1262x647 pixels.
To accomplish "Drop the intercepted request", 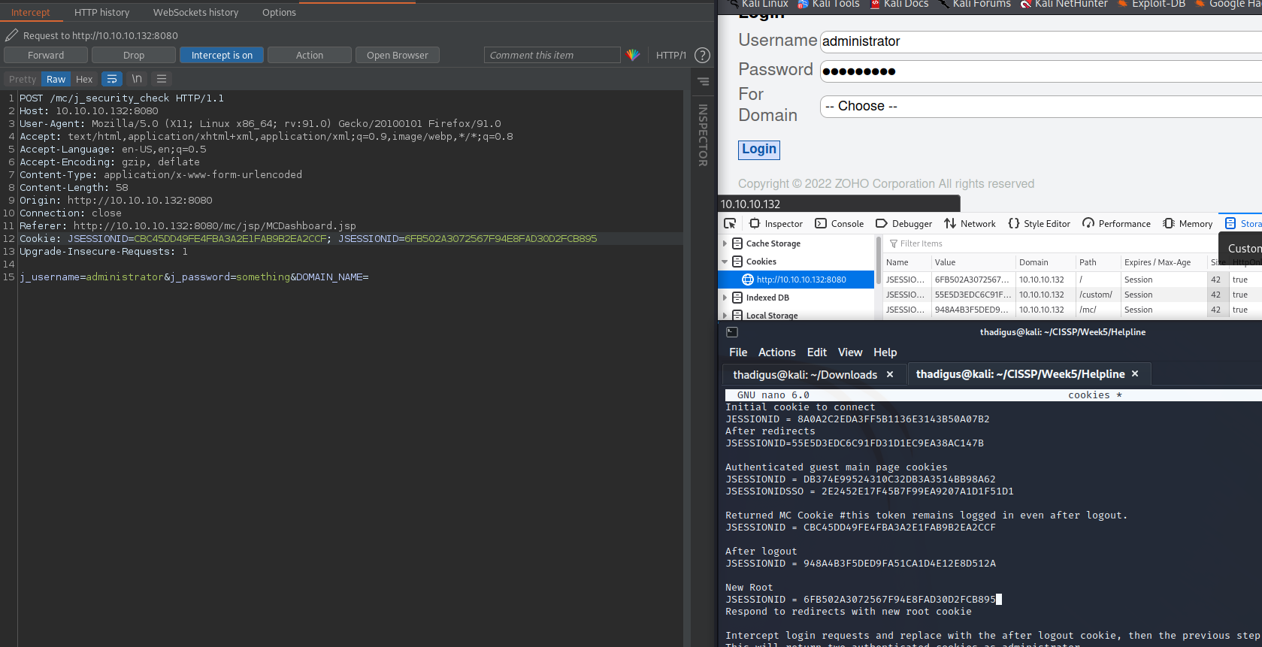I will 134,55.
